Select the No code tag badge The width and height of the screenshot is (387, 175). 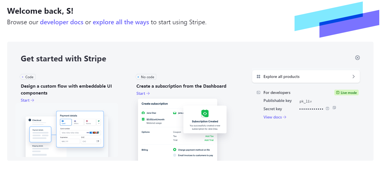146,77
